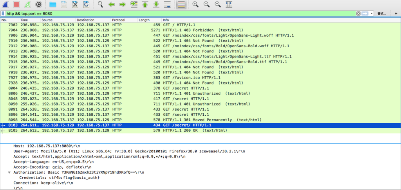Screen dimensions: 401x190
Task: Open a capture file with the folder icon
Action: (53, 4)
